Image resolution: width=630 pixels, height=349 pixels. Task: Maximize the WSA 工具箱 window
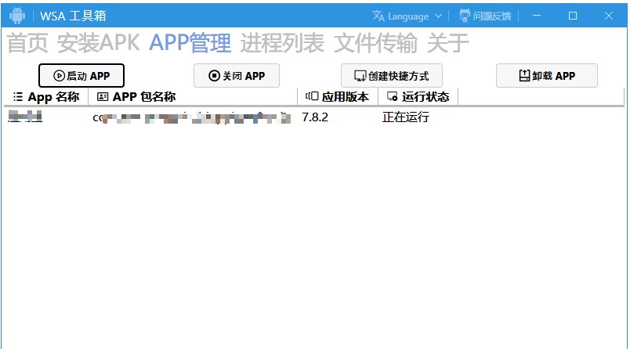click(573, 16)
